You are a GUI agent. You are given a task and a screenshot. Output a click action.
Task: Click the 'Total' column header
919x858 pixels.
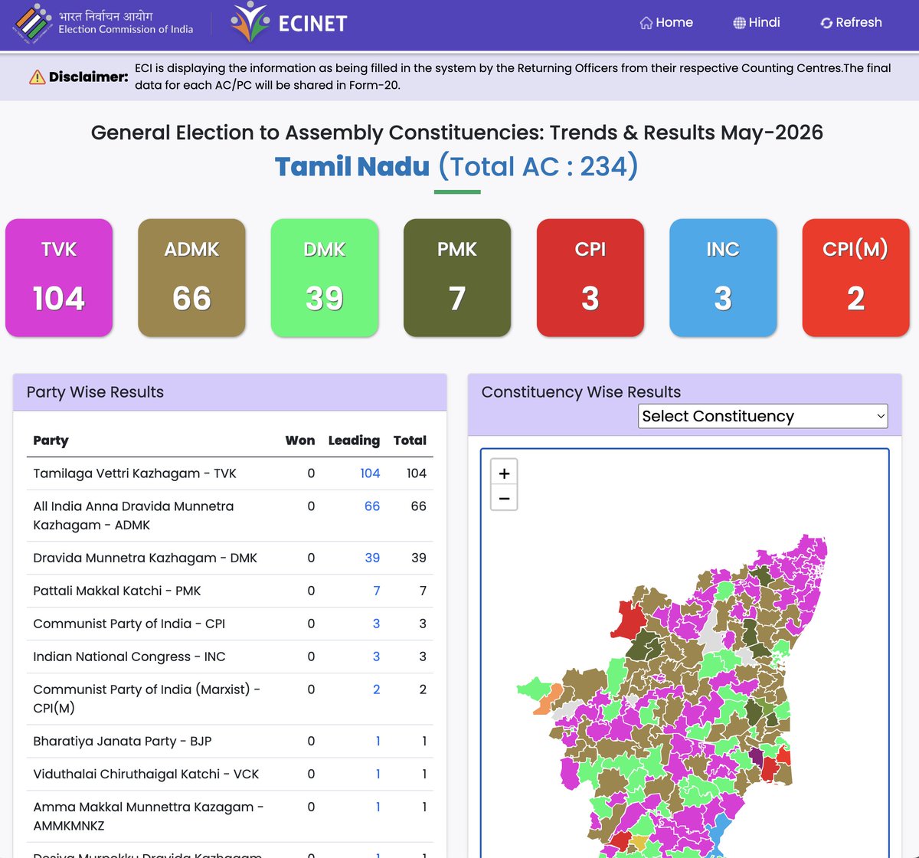tap(410, 440)
